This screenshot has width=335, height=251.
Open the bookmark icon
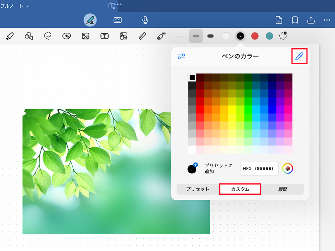(x=295, y=20)
